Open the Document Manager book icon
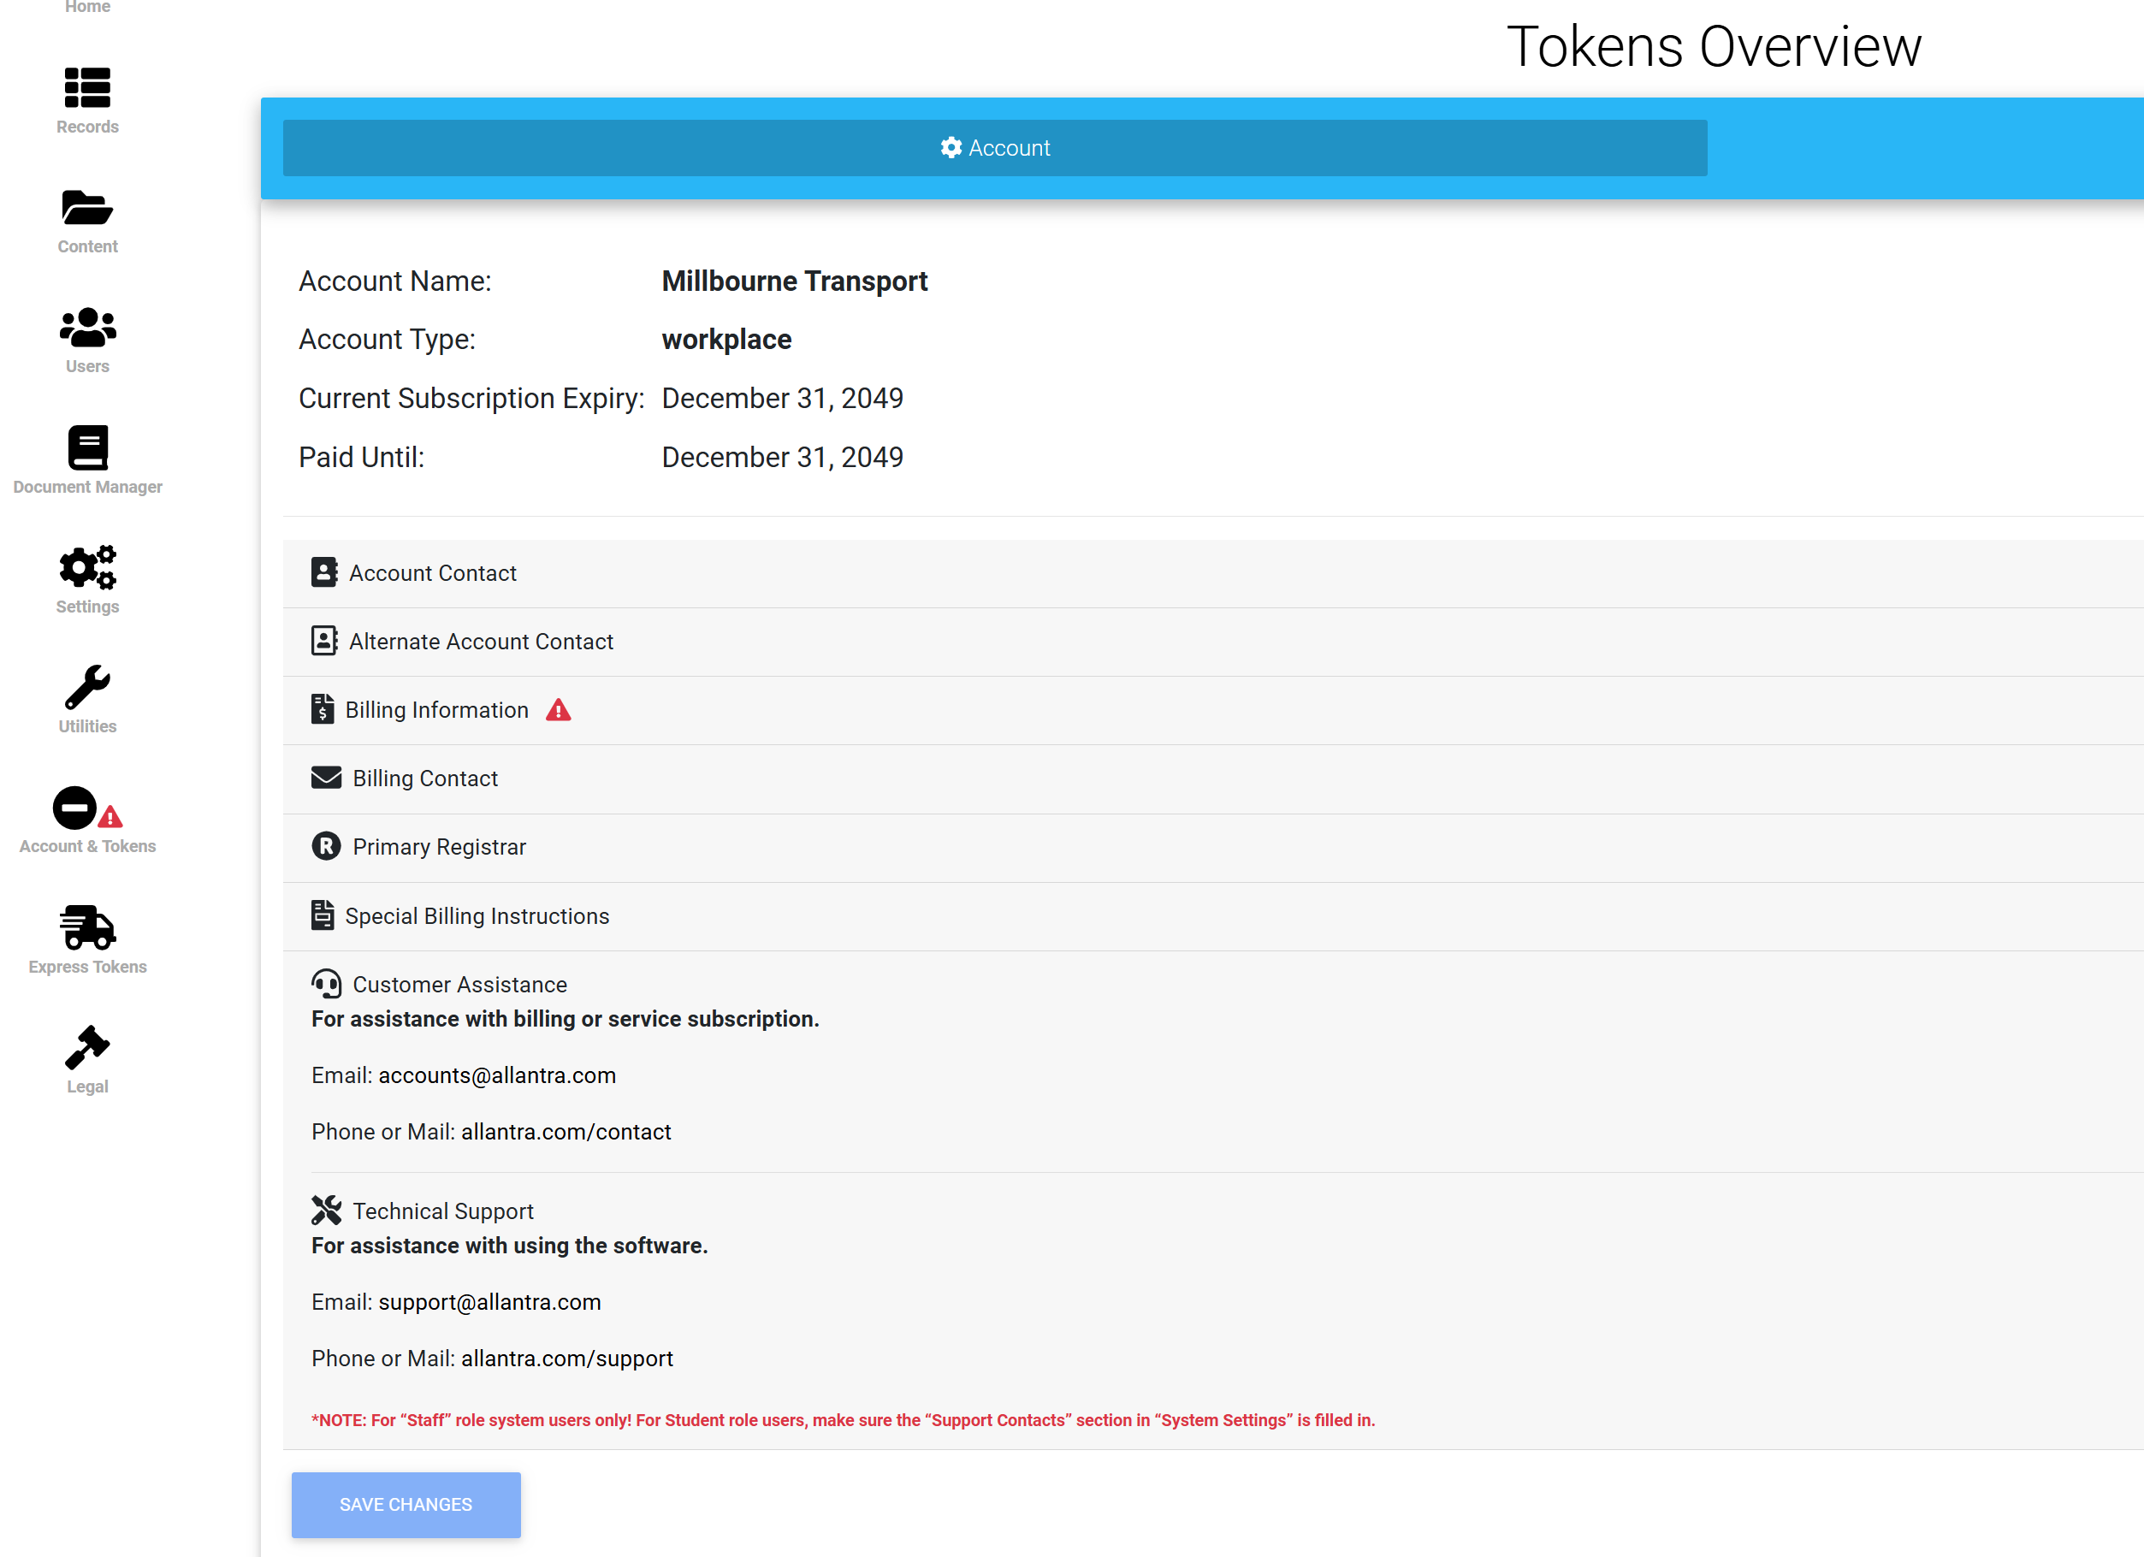The height and width of the screenshot is (1557, 2144). point(87,448)
